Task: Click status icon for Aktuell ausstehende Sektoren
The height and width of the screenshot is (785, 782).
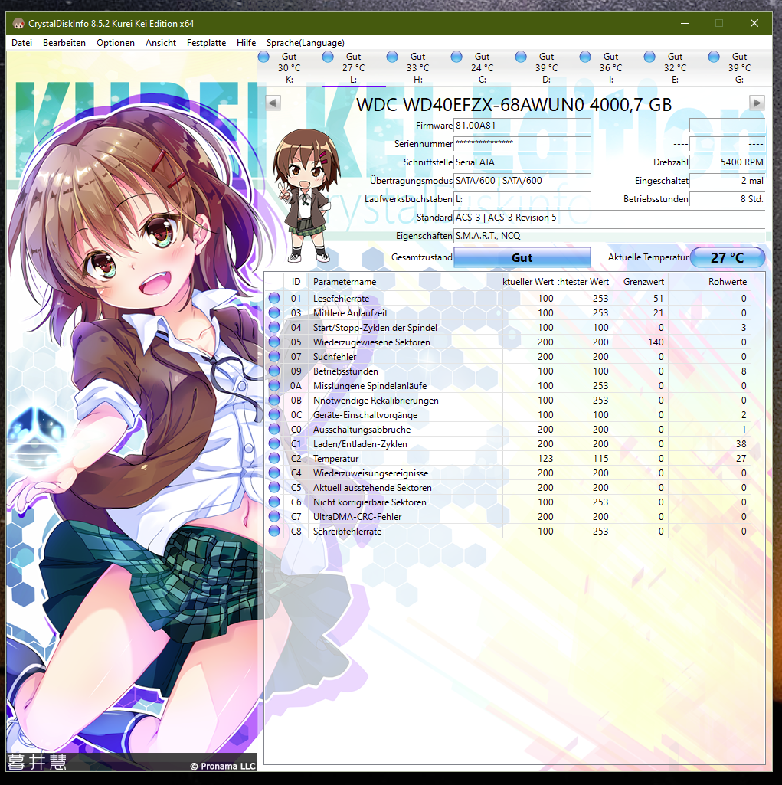Action: (274, 487)
